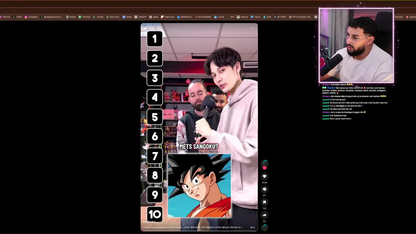Open PRINCIPALE bookmark folder
Viewport: 416px width, 234px height.
coord(185,17)
